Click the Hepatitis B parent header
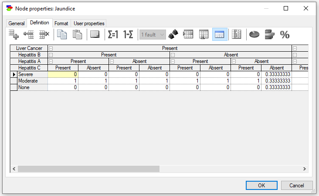This screenshot has height=196, width=319. (x=29, y=55)
